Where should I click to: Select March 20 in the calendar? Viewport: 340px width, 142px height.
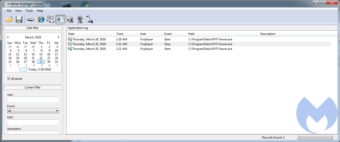(x=25, y=58)
